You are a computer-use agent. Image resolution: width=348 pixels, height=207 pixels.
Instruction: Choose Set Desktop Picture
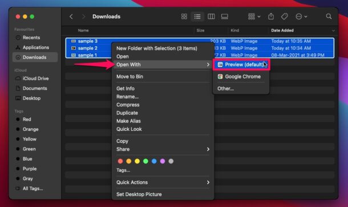click(x=163, y=194)
